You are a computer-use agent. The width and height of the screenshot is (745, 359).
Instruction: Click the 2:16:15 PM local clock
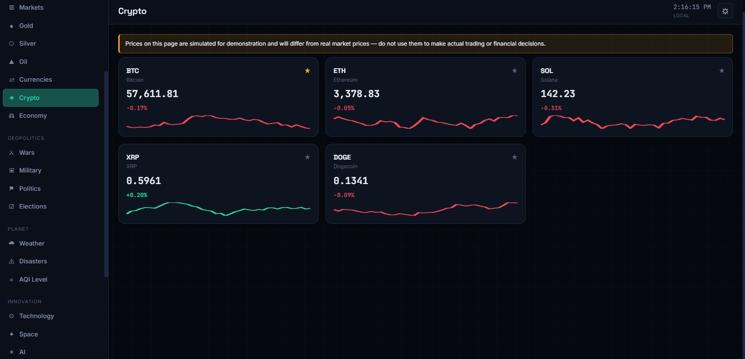(x=692, y=7)
